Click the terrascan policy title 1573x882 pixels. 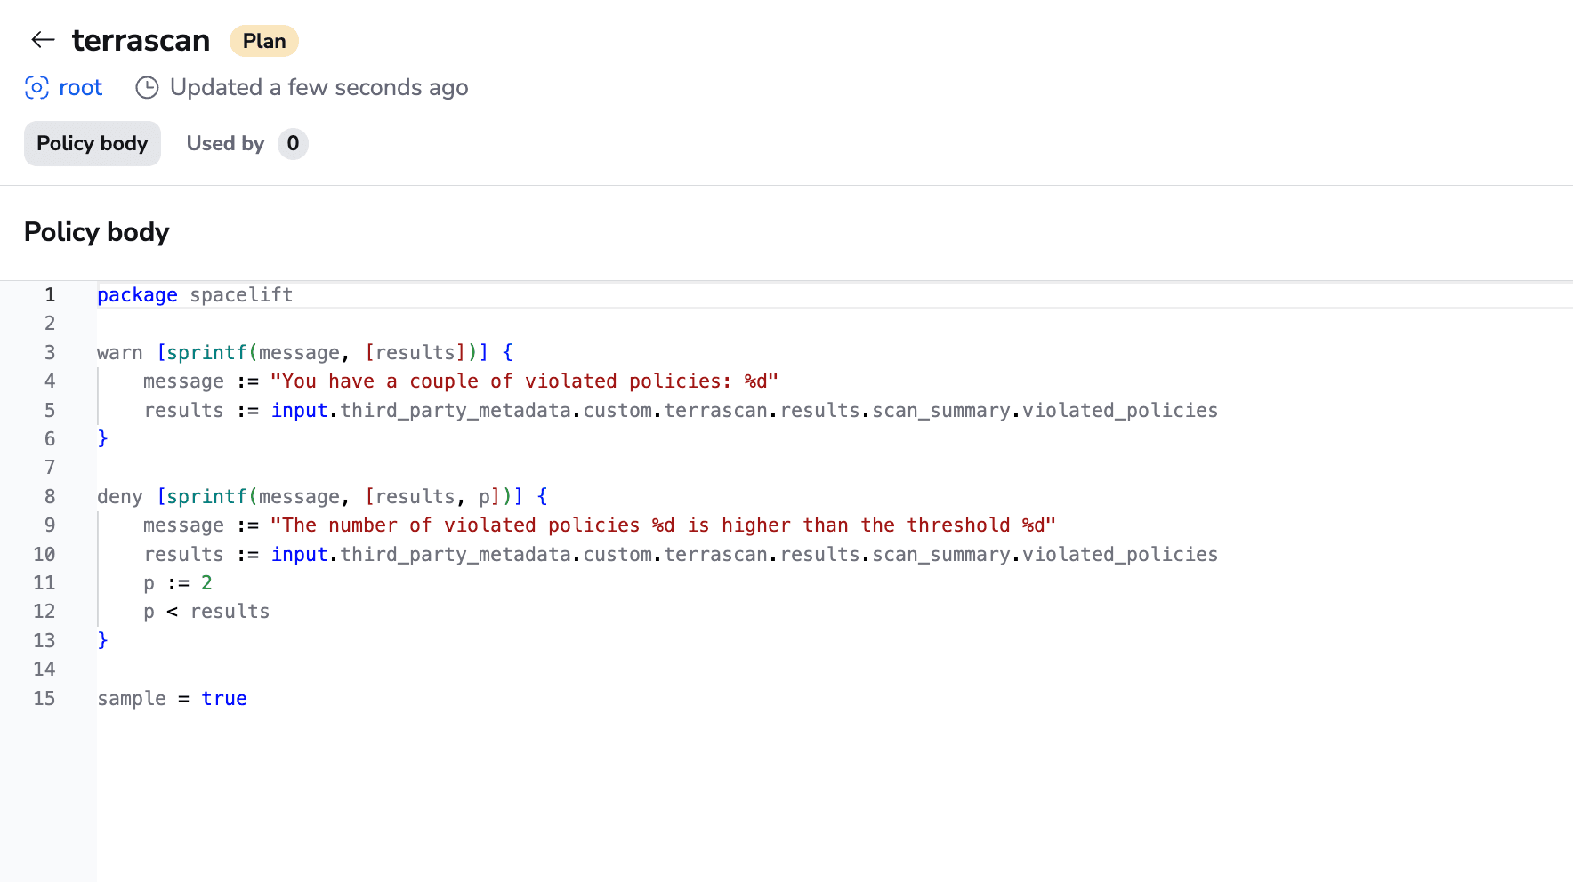pos(141,40)
